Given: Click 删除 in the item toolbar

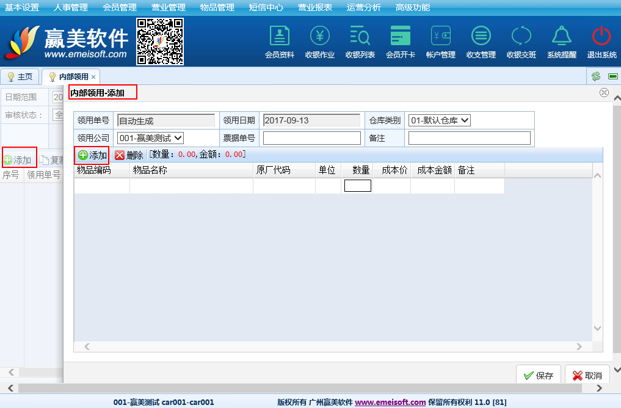Looking at the screenshot, I should [x=129, y=155].
